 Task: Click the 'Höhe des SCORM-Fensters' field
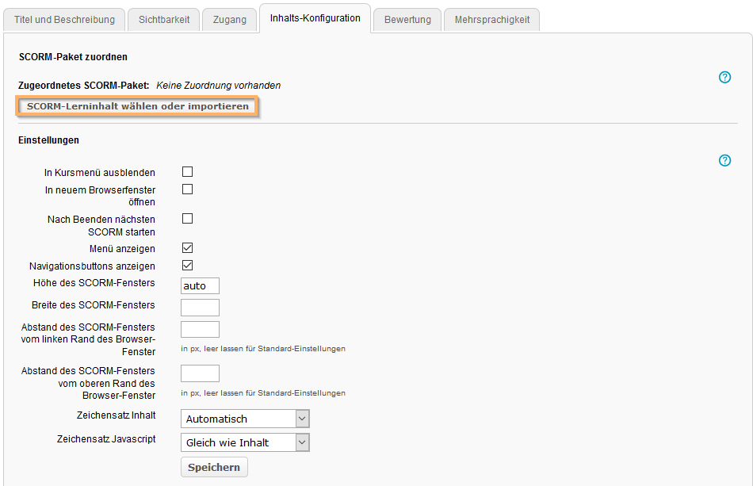pyautogui.click(x=200, y=285)
